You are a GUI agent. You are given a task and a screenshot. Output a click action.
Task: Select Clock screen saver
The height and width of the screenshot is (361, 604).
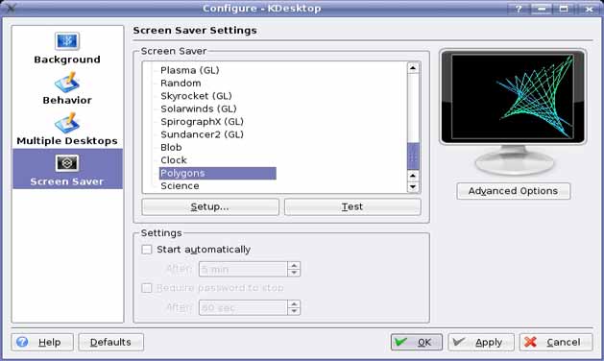174,160
